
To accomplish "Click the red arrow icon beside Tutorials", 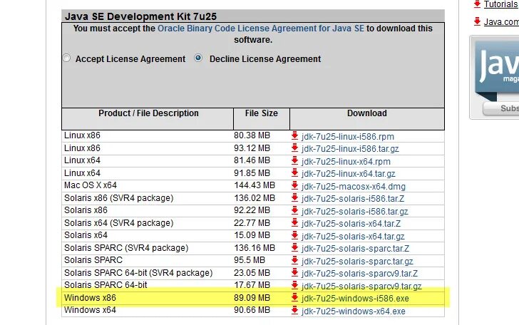I will click(x=477, y=4).
